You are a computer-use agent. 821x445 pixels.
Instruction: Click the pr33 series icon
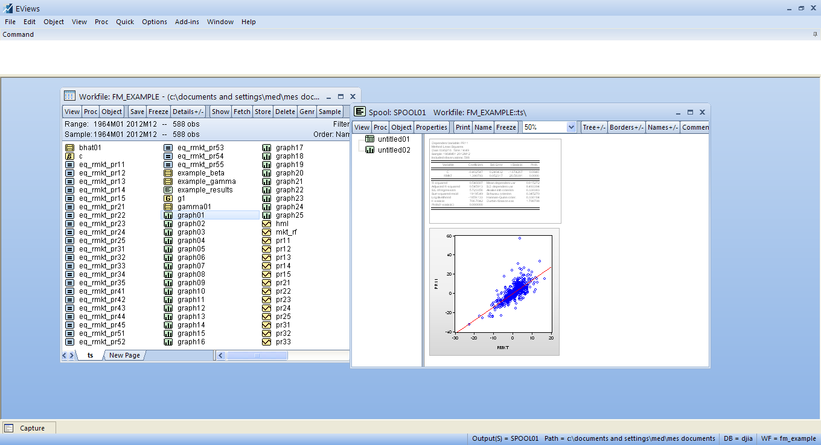(266, 342)
